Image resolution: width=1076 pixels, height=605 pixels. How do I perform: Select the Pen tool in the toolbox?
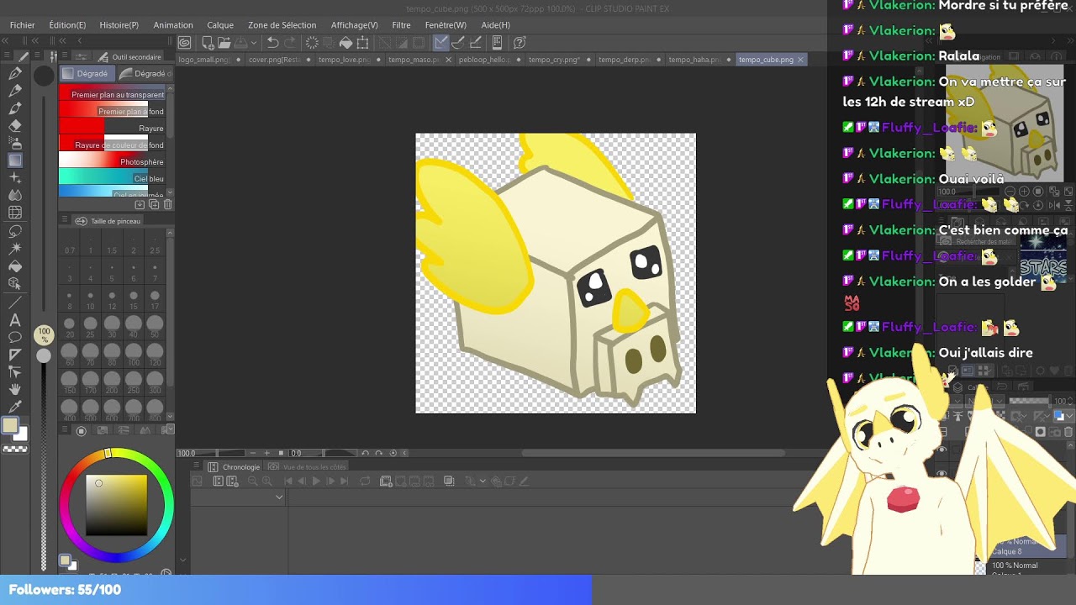tap(15, 74)
